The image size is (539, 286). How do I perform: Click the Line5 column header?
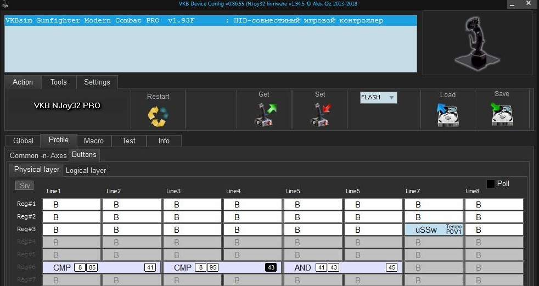point(293,191)
